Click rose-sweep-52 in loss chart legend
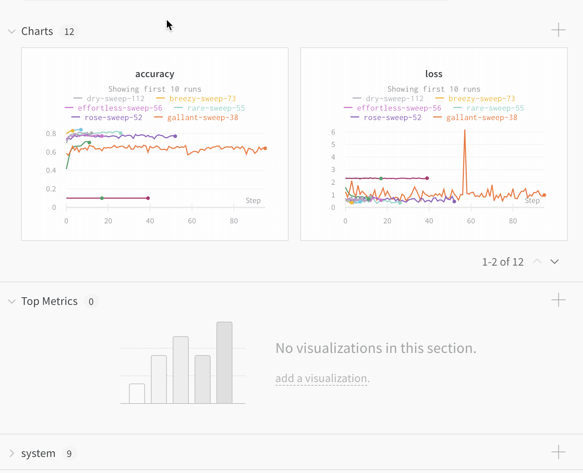Viewport: 583px width, 473px height. click(x=392, y=118)
